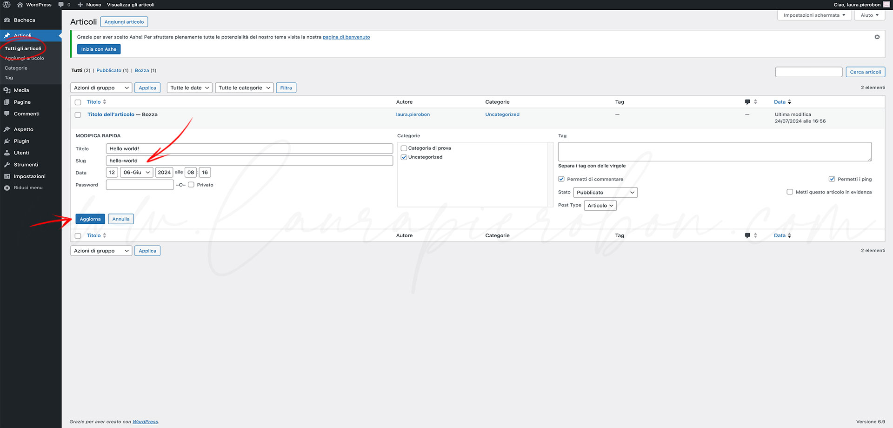
Task: Go to Plugin section in sidebar
Action: tap(21, 141)
